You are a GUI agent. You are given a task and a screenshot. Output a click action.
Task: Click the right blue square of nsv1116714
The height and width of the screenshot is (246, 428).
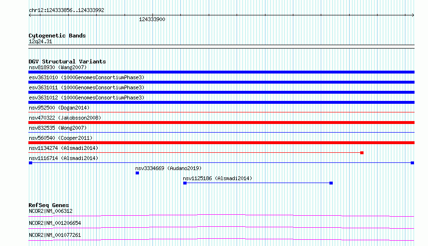[x=413, y=163]
